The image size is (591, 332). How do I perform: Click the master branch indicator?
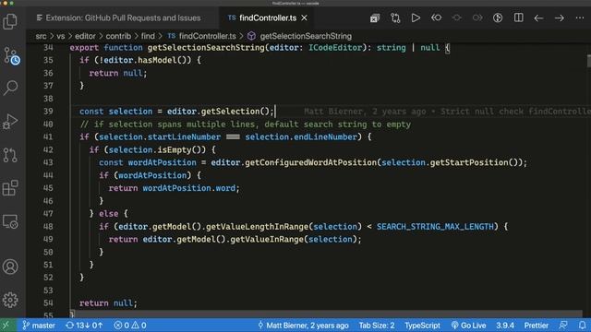click(x=39, y=326)
